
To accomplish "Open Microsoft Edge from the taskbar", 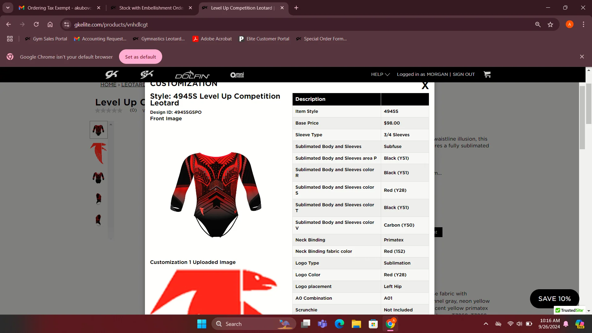I will click(x=339, y=324).
